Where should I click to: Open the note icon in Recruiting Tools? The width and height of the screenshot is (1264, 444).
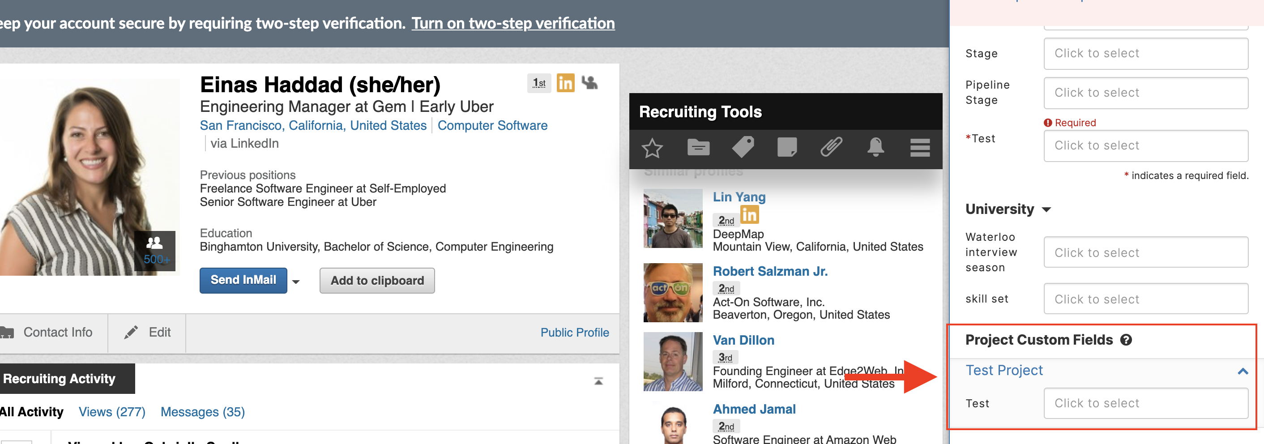[x=786, y=147]
